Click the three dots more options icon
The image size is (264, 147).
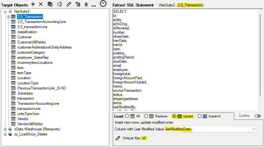(x=94, y=5)
